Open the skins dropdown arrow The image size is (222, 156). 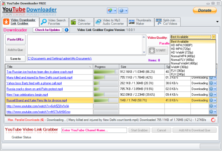(x=115, y=11)
